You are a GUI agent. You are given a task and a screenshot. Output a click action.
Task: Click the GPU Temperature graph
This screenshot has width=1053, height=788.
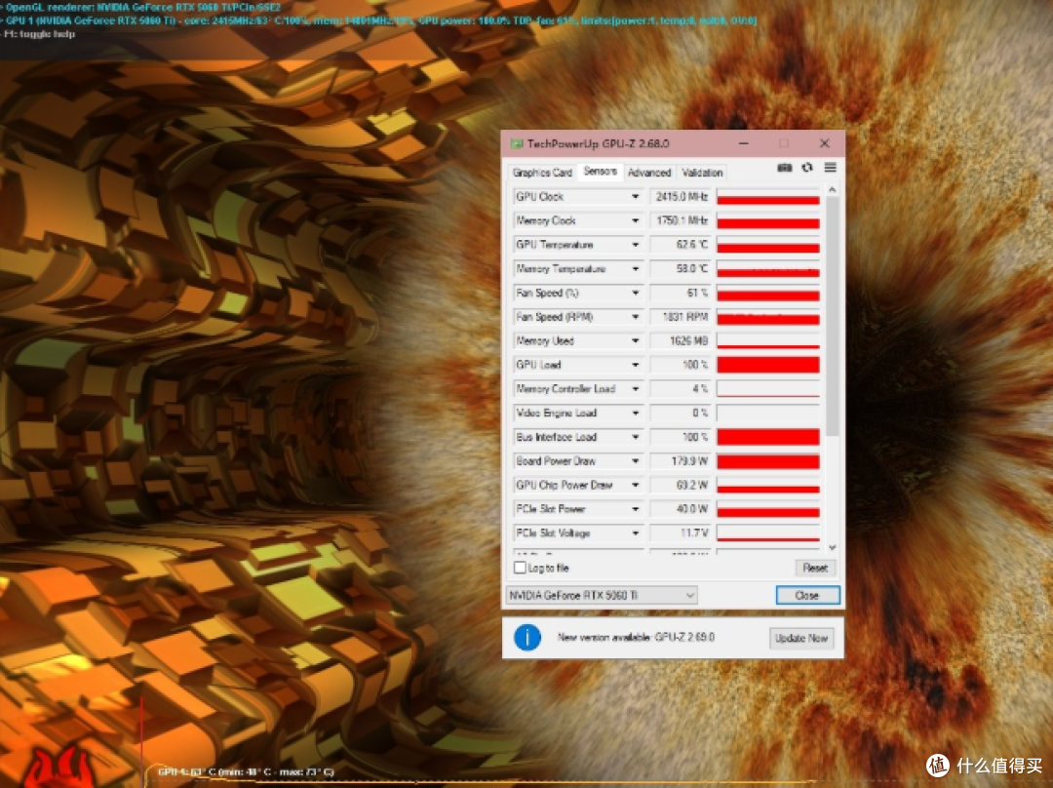(768, 245)
